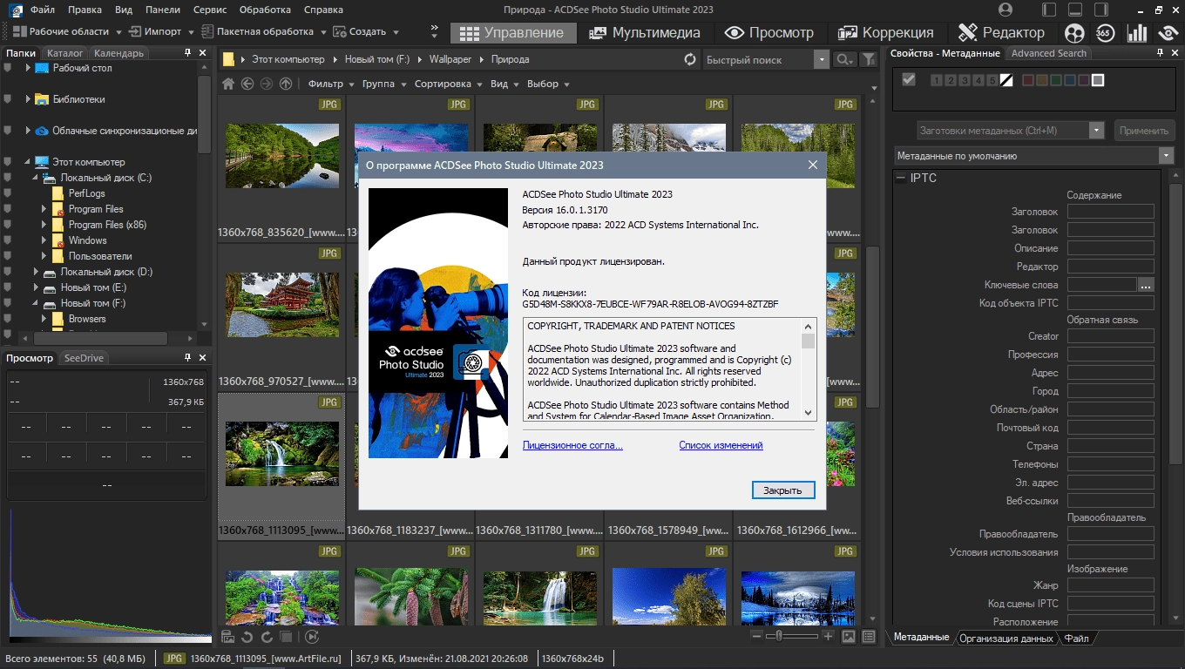Open the eye-shaped Messages mode icon
Screen dimensions: 1185x669
point(1168,33)
